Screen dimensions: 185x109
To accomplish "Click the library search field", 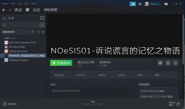I will (x=20, y=25).
